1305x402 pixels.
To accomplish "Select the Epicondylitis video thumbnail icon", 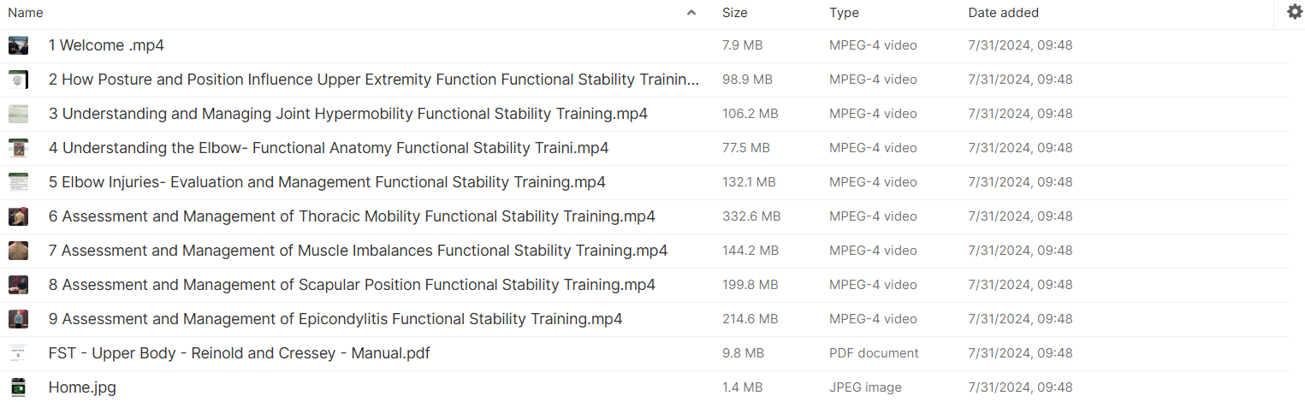I will 18,319.
